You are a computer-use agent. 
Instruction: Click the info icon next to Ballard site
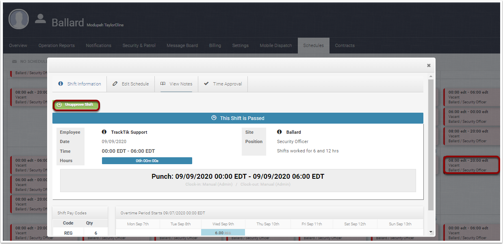coord(280,132)
